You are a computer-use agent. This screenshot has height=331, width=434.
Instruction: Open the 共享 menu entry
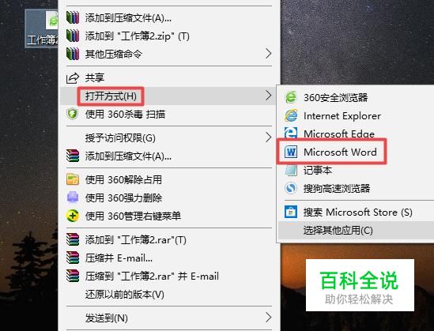coord(169,77)
